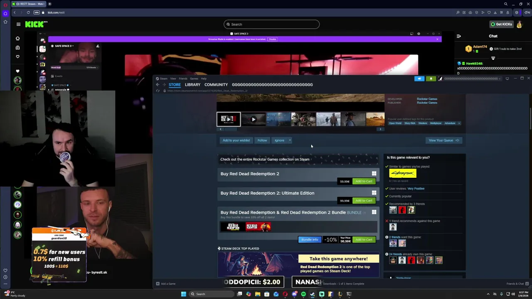The width and height of the screenshot is (532, 299).
Task: Open a new browser tab
Action: click(x=49, y=4)
